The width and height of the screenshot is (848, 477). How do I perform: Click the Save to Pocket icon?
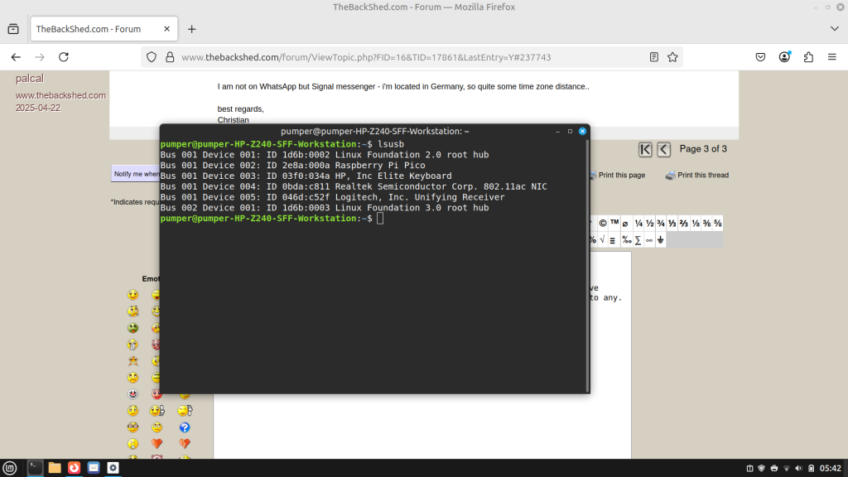point(760,57)
